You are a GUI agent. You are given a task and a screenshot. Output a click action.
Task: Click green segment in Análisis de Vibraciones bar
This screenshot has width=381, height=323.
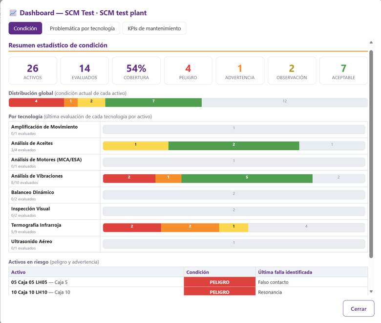tap(247, 179)
